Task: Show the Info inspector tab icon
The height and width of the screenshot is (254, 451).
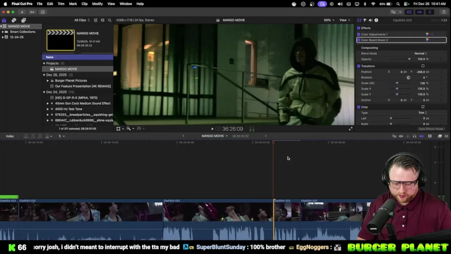Action: point(376,20)
